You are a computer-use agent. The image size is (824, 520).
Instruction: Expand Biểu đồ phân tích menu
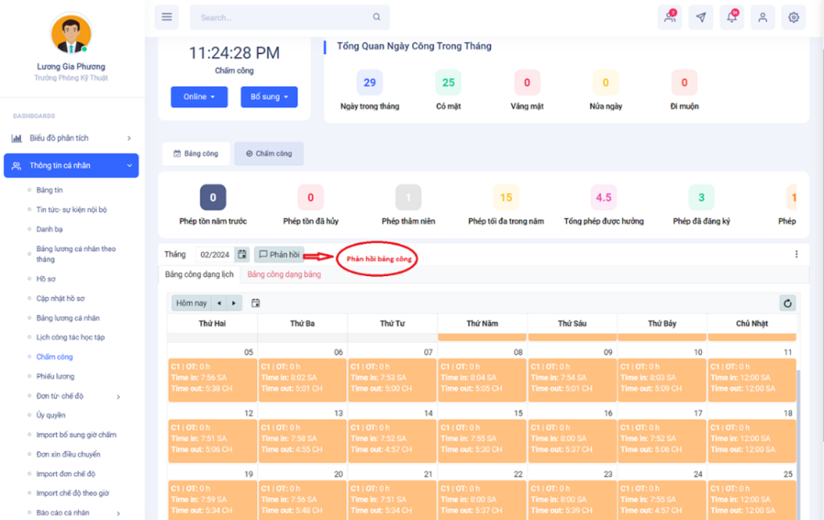(x=71, y=138)
